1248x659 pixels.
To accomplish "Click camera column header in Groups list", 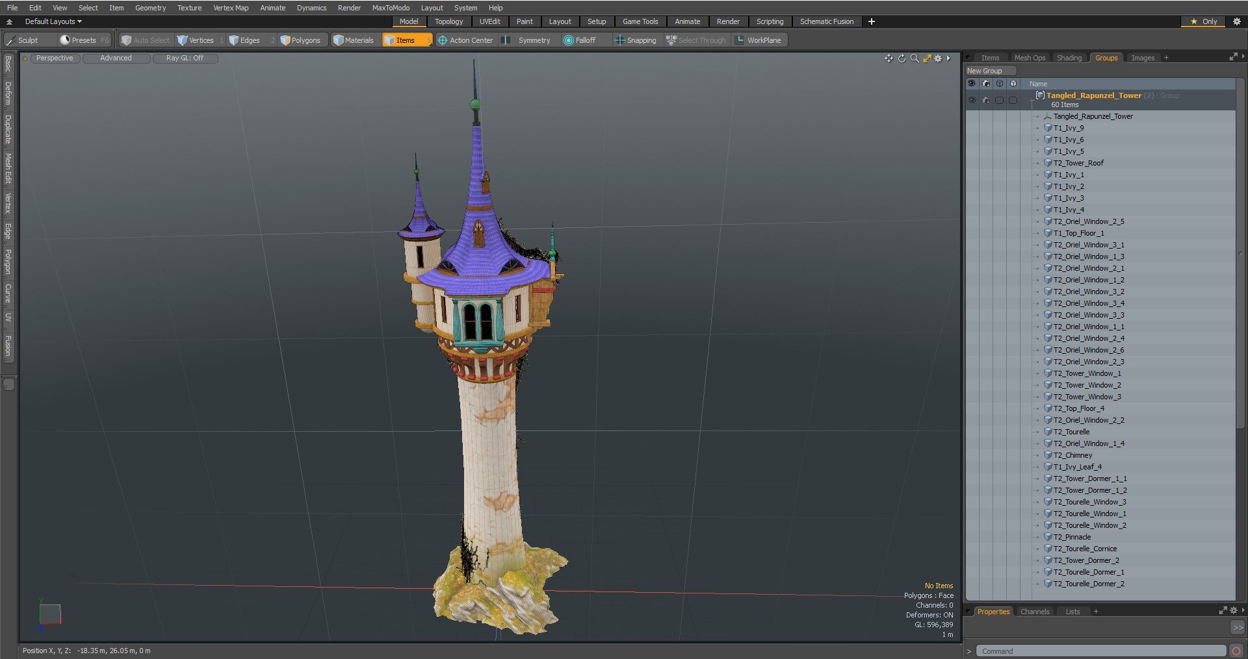I will tap(985, 84).
